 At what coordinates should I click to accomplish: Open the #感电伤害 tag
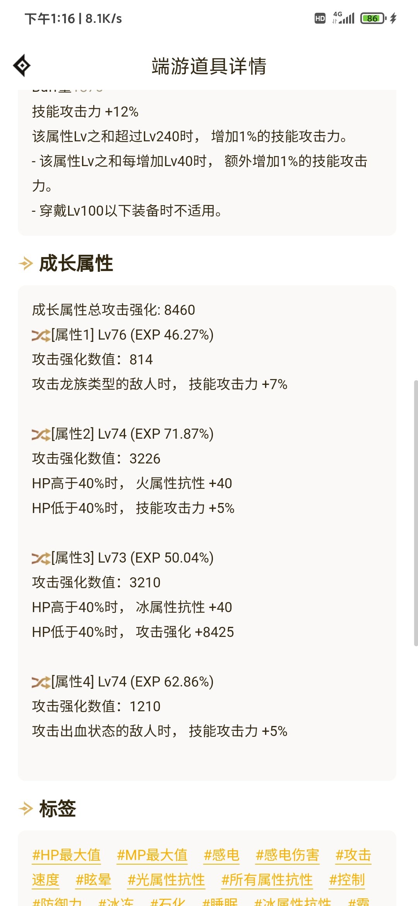coord(288,855)
